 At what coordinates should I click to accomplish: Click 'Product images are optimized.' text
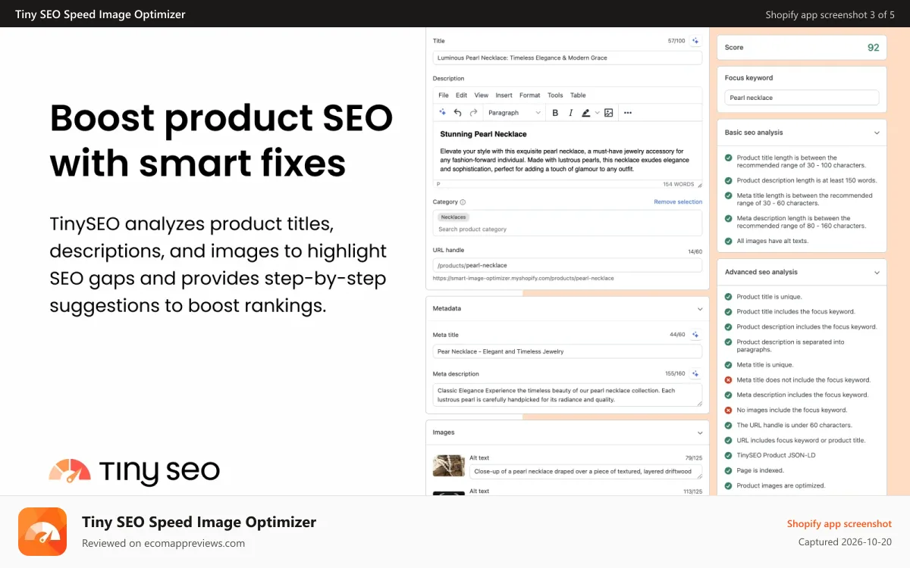click(781, 485)
